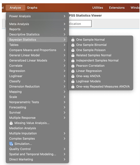
Task: Click the Simulation grid icon
Action: 11,144
